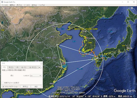This screenshot has height=98, width=137.
Task: Click the red path marker at 上海
Action: point(64,63)
